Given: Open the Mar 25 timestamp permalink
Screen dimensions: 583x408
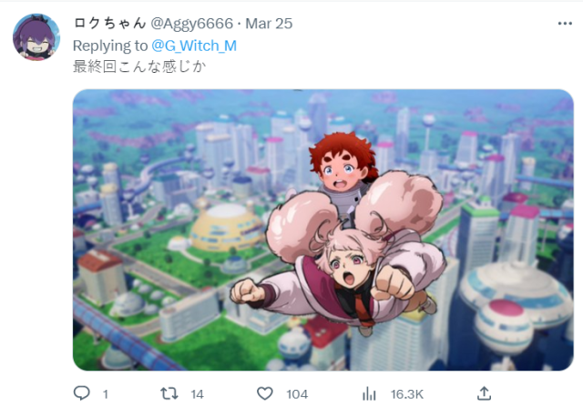Looking at the screenshot, I should (269, 24).
